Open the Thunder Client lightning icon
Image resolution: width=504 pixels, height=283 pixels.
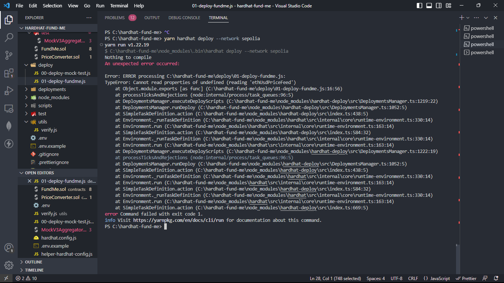click(9, 144)
